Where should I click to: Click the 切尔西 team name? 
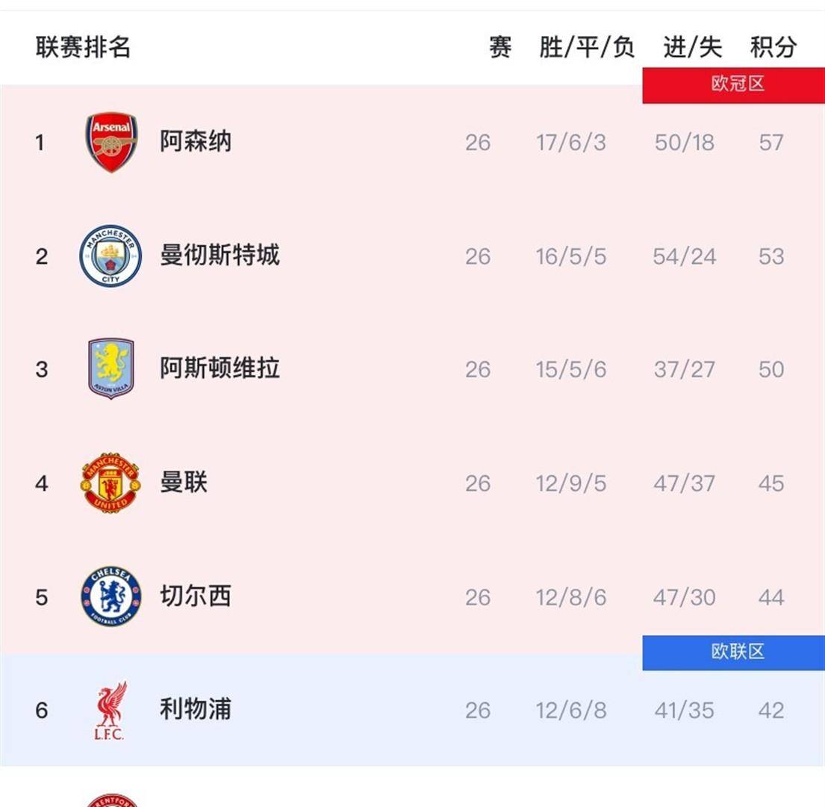(x=194, y=597)
